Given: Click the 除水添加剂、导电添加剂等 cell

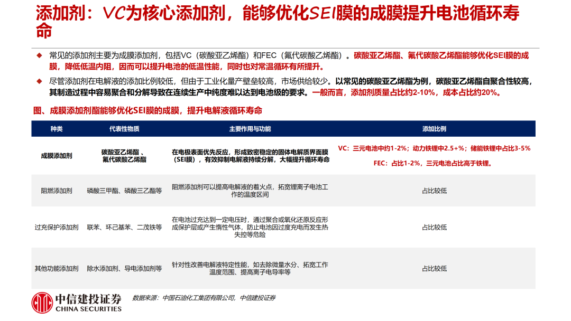Looking at the screenshot, I should click(124, 268).
